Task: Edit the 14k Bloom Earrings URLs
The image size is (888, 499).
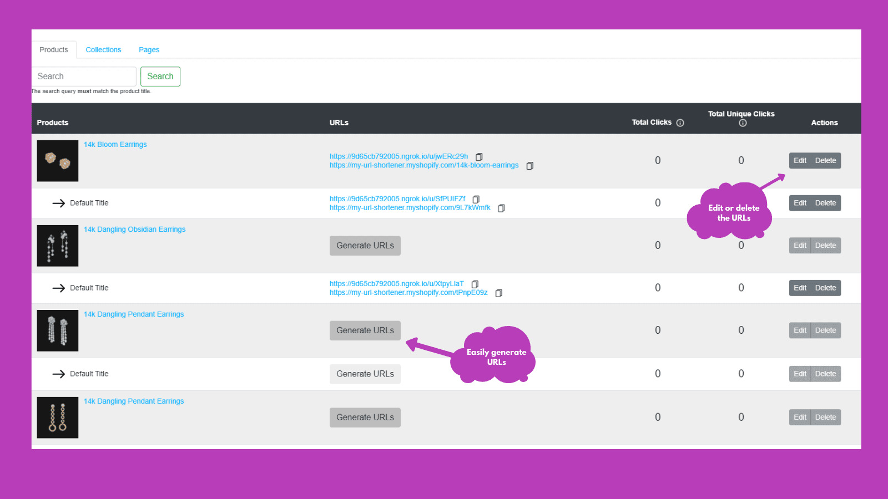Action: tap(800, 160)
